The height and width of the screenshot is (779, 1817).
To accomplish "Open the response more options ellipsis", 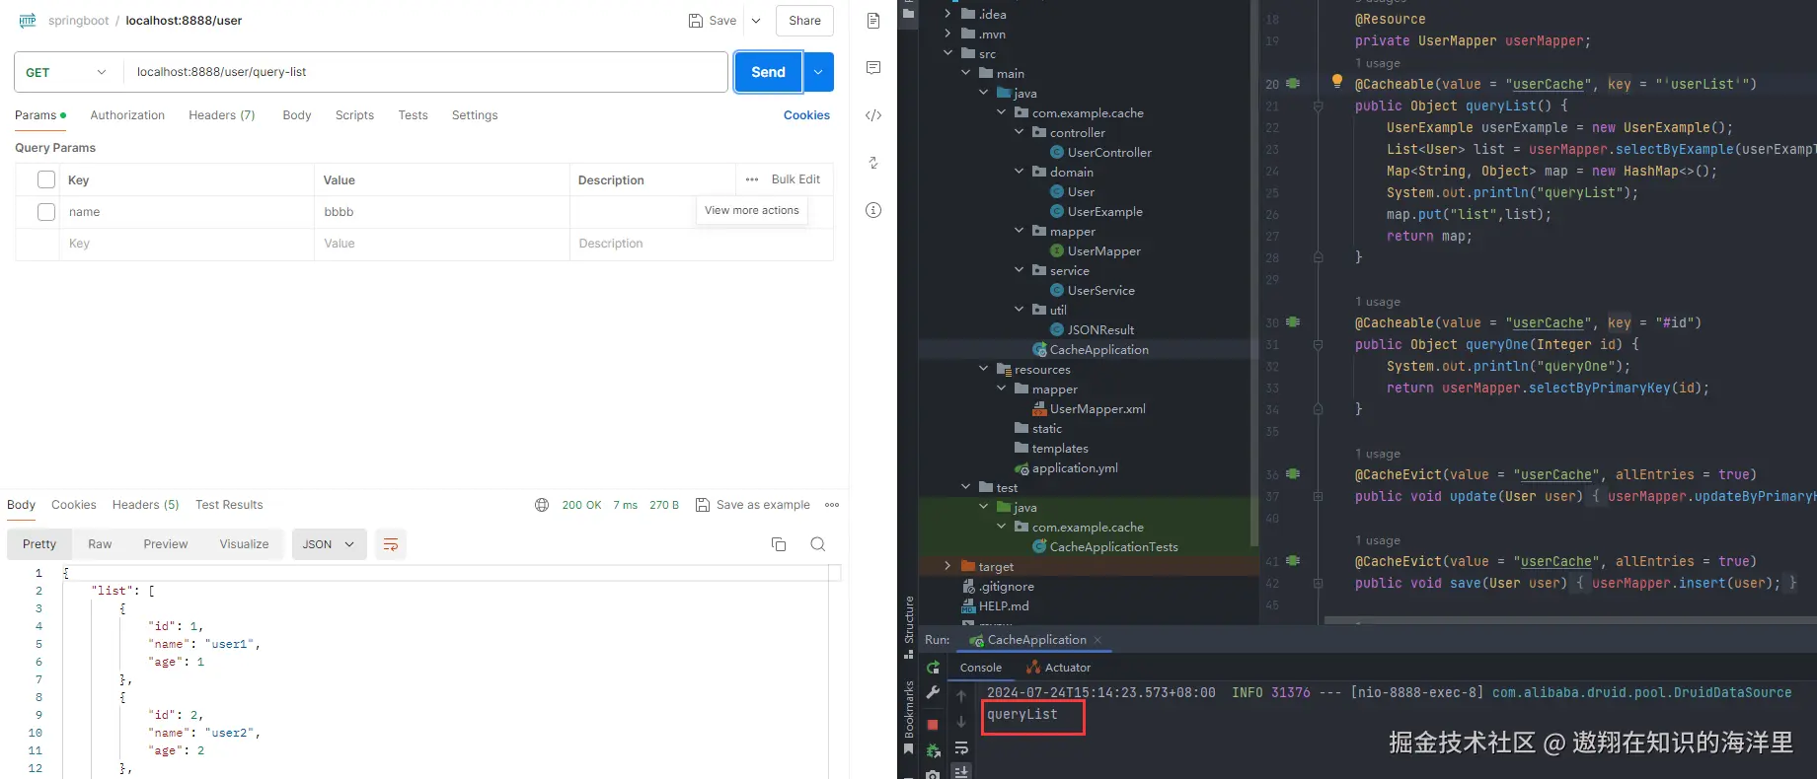I will (x=832, y=505).
